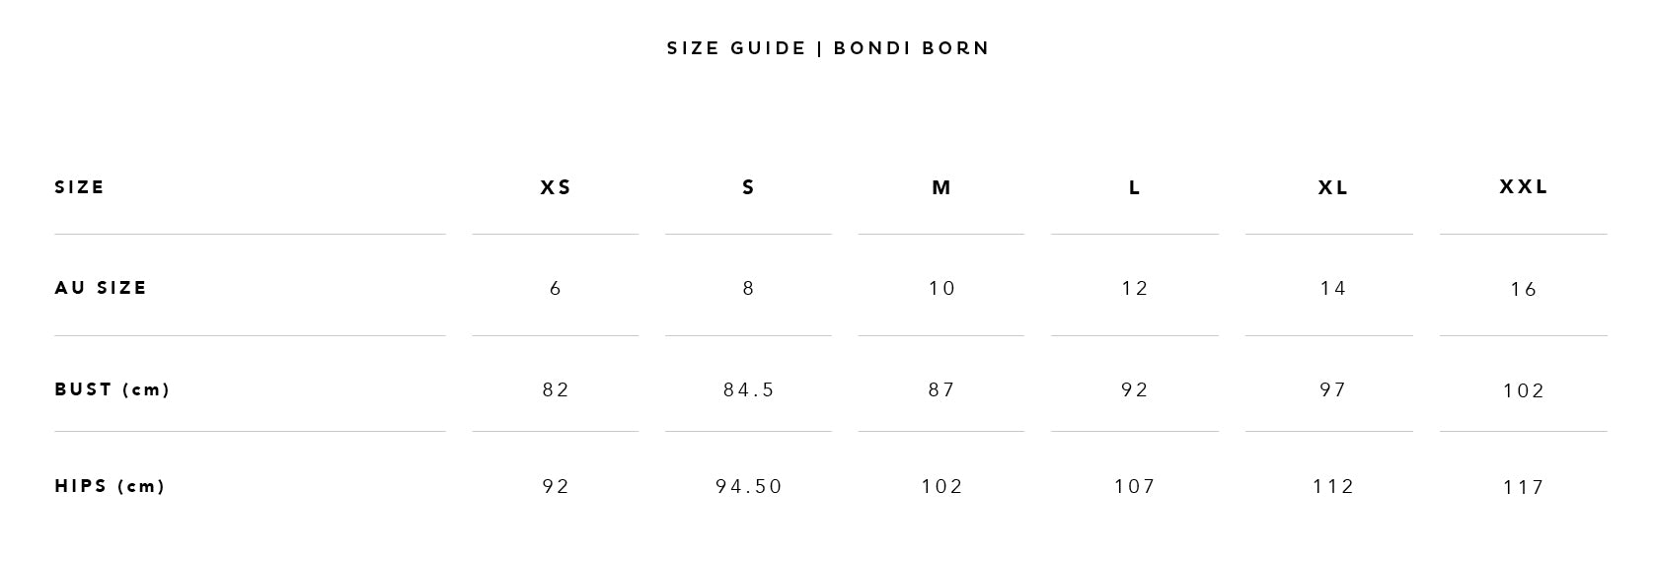Select the XS size column header
The width and height of the screenshot is (1655, 562).
[x=556, y=187]
